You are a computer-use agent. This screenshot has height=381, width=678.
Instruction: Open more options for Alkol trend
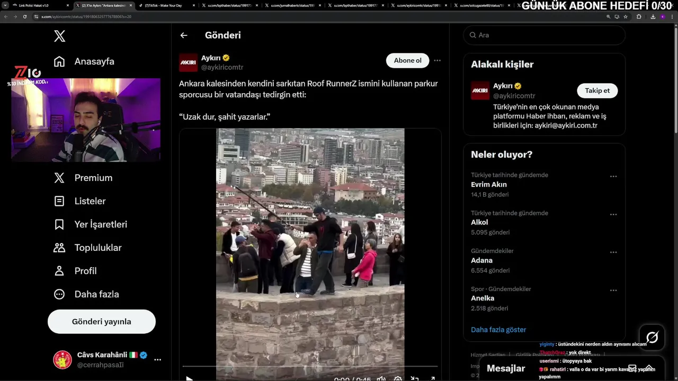613,214
